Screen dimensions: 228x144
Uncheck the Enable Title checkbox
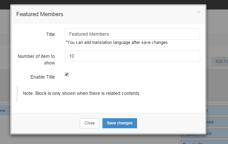pyautogui.click(x=67, y=74)
